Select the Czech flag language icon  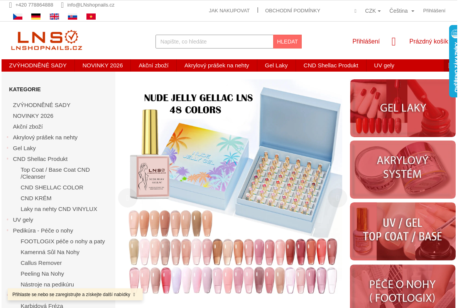click(18, 17)
